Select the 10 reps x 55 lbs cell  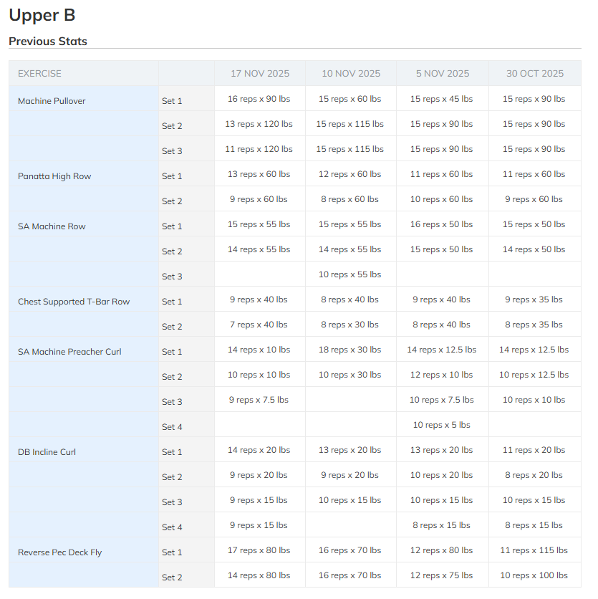tap(349, 274)
